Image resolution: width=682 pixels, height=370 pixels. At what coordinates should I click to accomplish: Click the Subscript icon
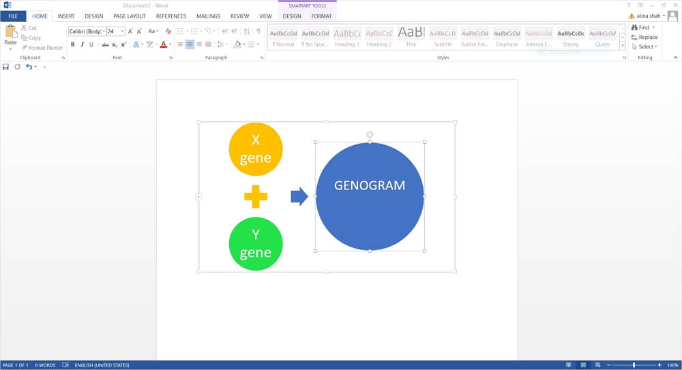[115, 44]
